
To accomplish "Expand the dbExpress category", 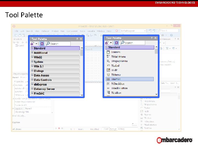I will coord(32,84).
